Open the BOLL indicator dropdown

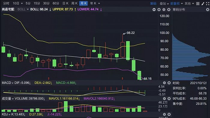(23, 9)
